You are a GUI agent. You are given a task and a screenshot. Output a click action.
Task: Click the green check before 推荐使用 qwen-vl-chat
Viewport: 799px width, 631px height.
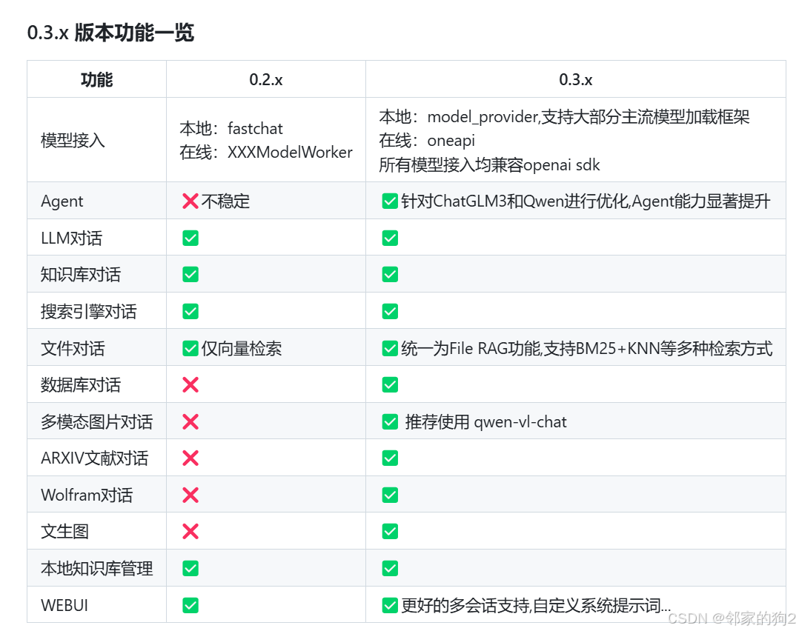(x=390, y=421)
